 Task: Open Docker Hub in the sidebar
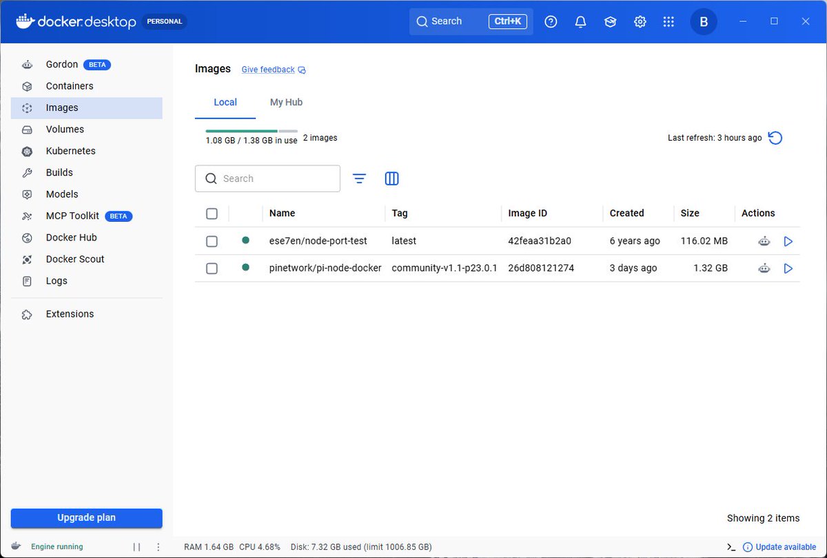[x=87, y=238]
